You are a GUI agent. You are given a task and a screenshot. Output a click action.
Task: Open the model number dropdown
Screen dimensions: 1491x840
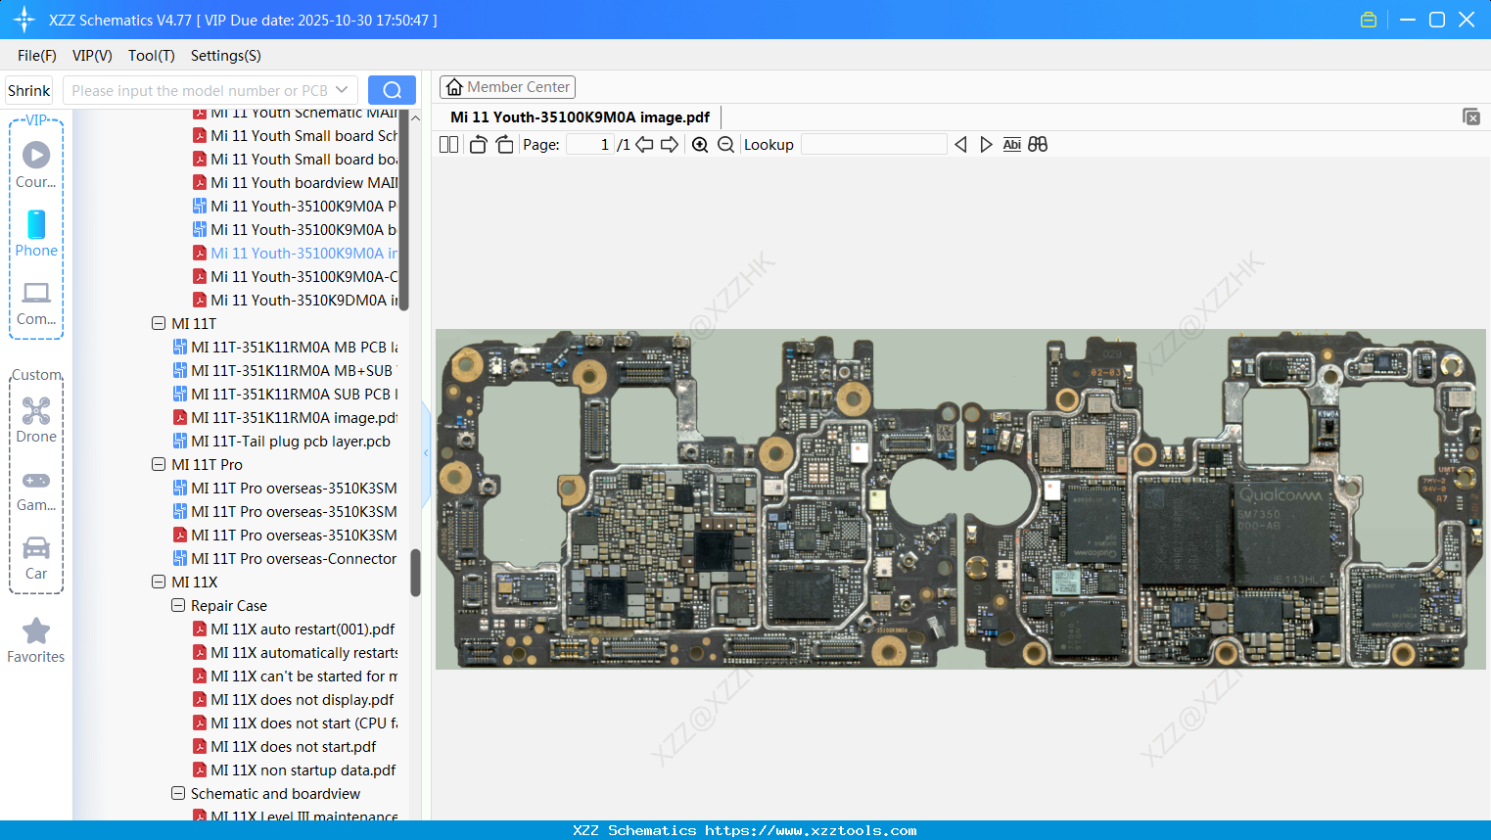(340, 89)
